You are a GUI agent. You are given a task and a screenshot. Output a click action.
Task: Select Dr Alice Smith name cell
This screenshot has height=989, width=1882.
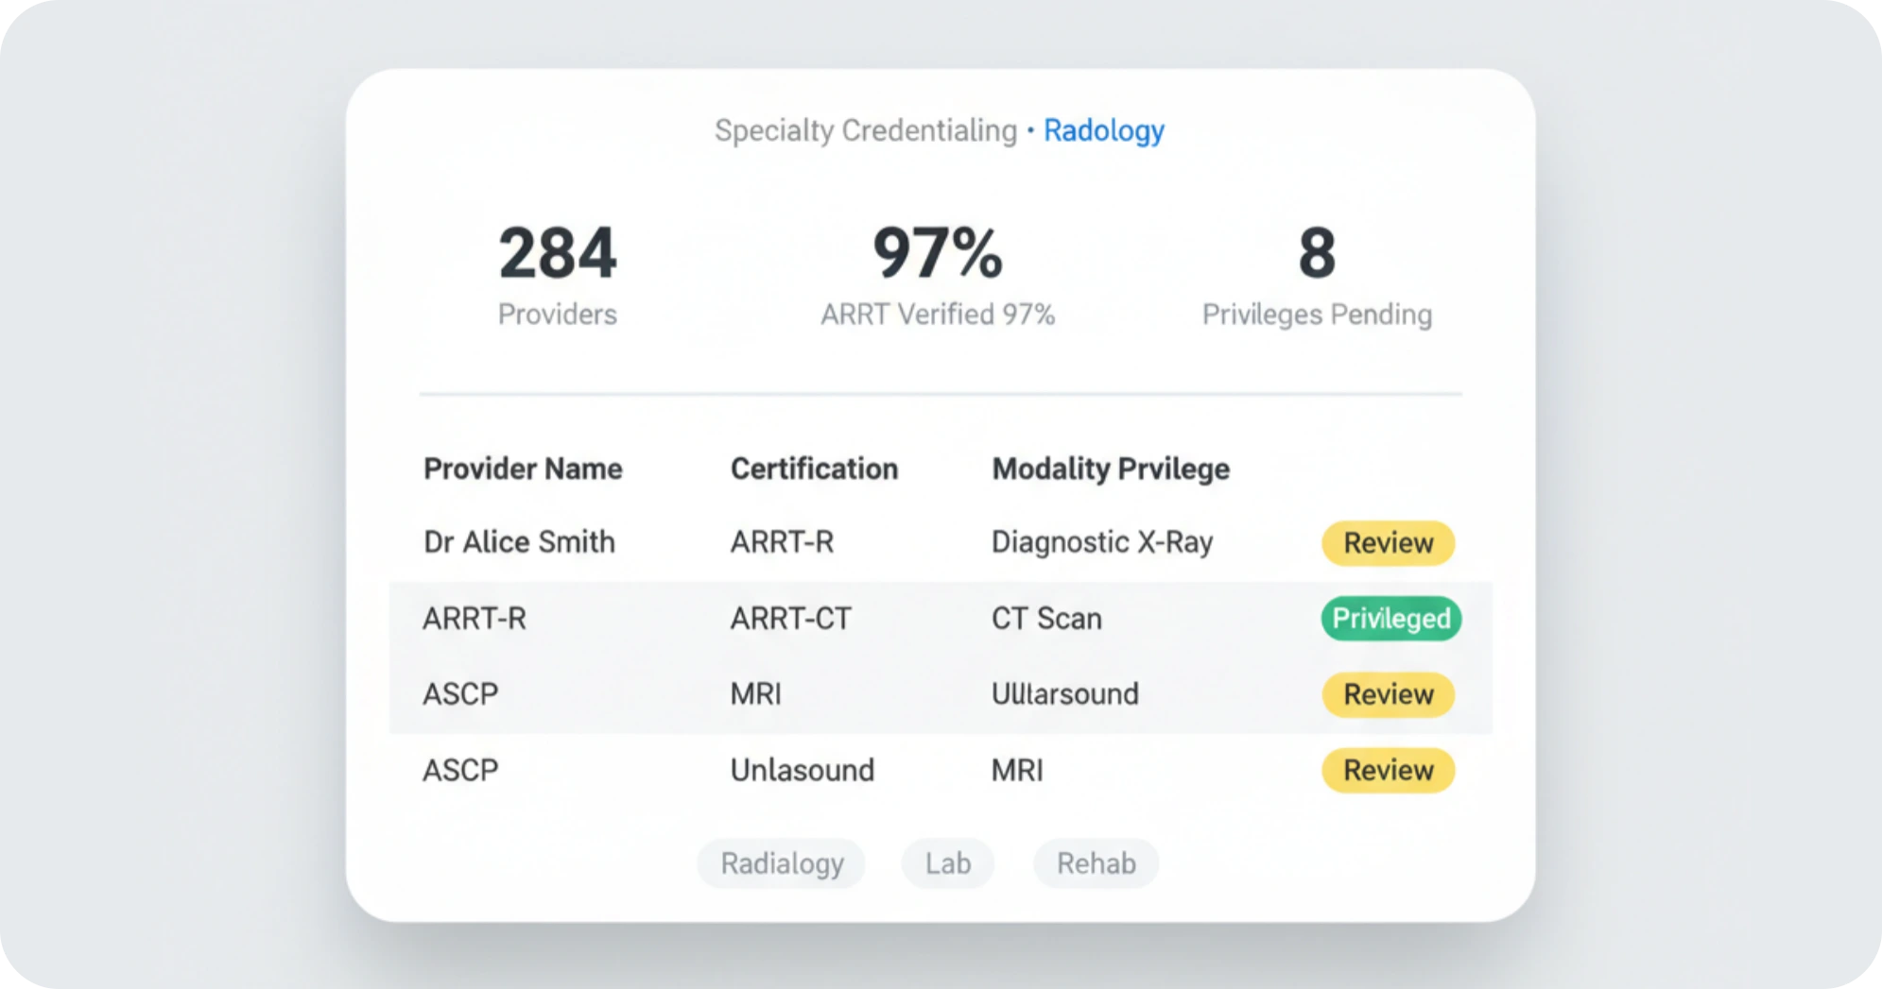(x=519, y=542)
